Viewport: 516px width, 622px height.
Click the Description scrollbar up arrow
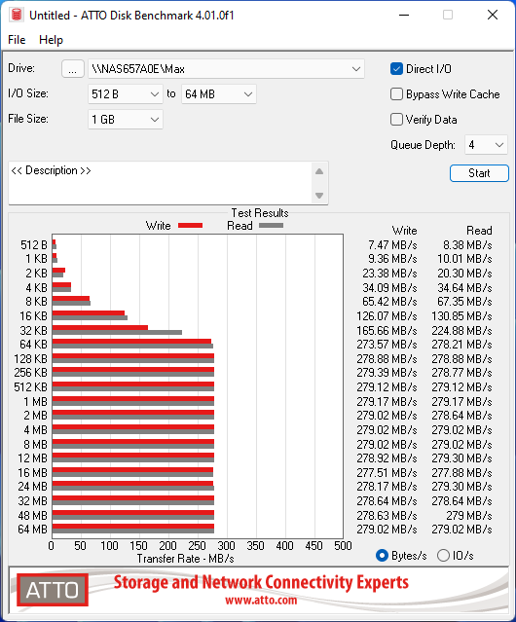tap(319, 171)
